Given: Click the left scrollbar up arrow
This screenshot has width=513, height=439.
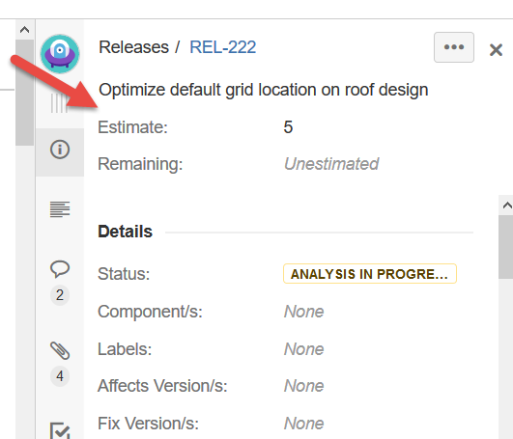Looking at the screenshot, I should click(x=24, y=30).
